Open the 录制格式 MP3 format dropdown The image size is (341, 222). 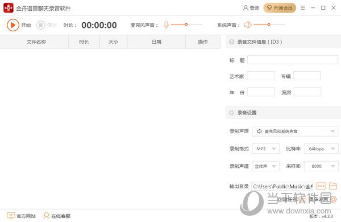[266, 149]
